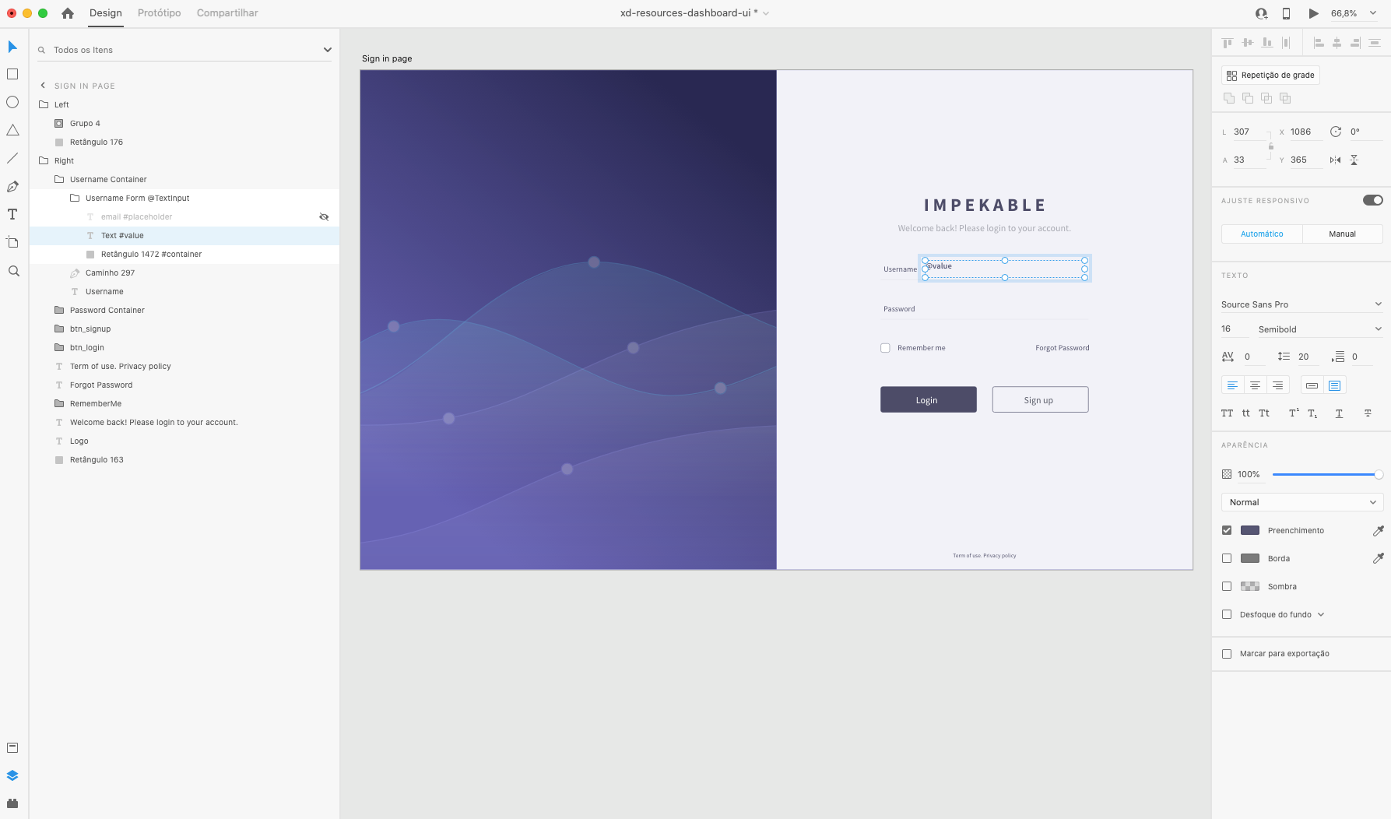Click Forgot Password text on the artboard
1391x819 pixels.
[1063, 348]
